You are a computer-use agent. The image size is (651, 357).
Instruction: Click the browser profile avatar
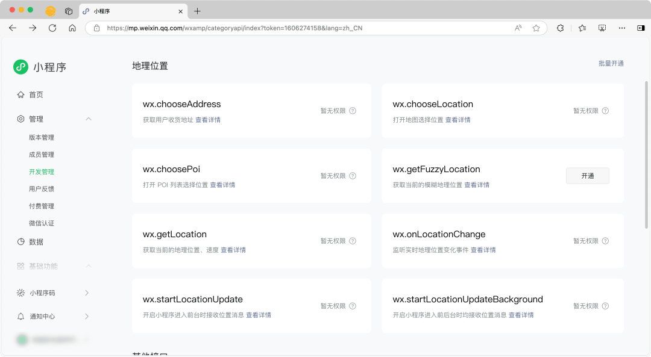[51, 11]
